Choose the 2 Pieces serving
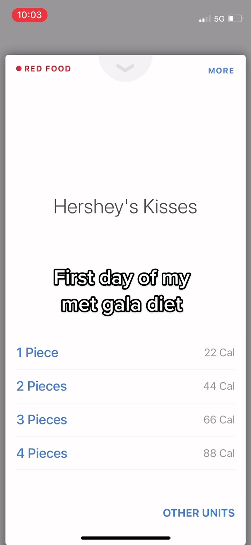Viewport: 251px width, 545px height. tap(41, 386)
